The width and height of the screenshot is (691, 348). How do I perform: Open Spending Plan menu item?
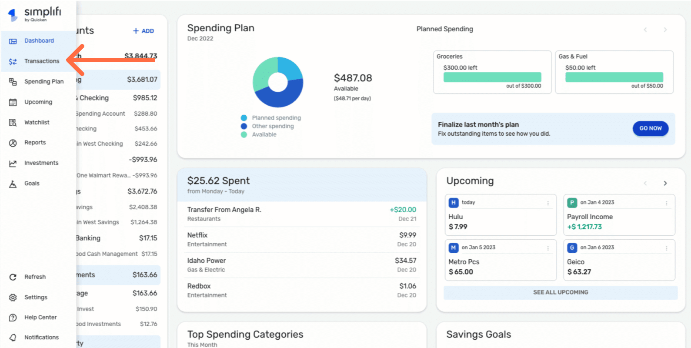click(44, 82)
